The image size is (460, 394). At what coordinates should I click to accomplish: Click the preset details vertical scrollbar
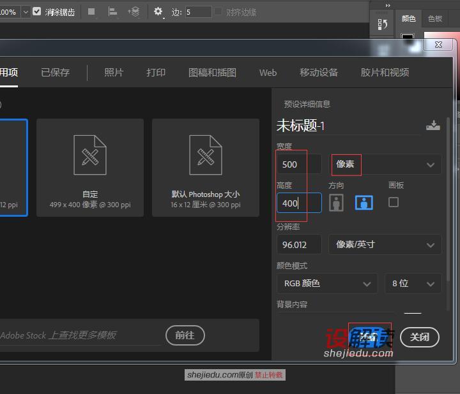[448, 199]
